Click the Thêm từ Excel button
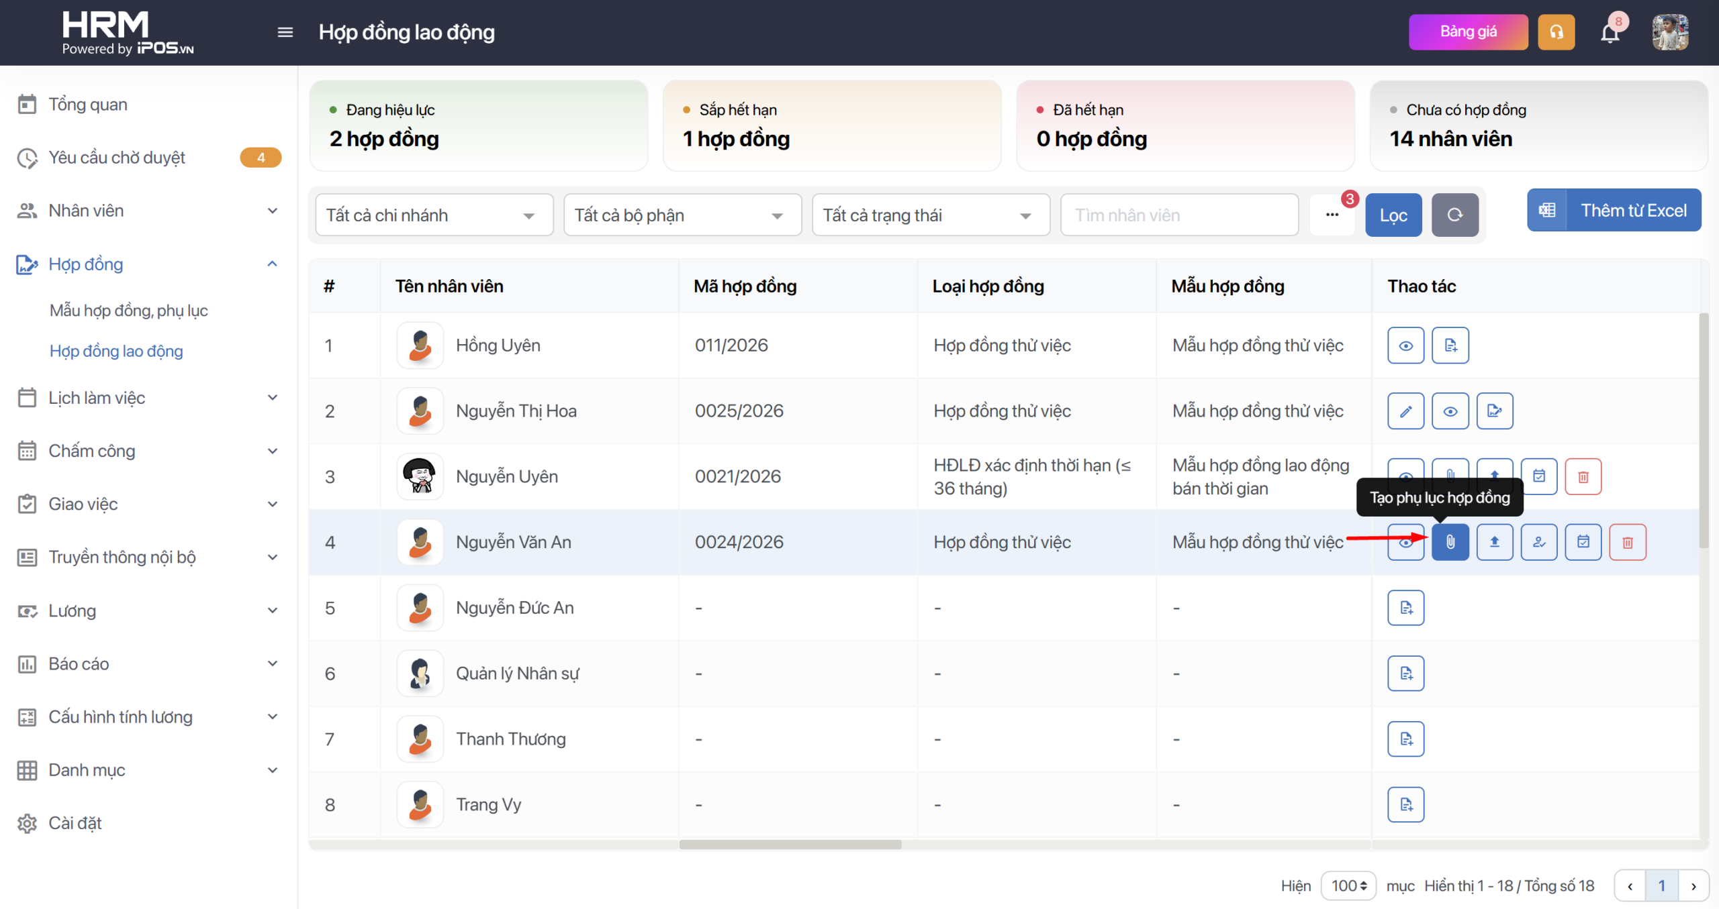 point(1614,211)
